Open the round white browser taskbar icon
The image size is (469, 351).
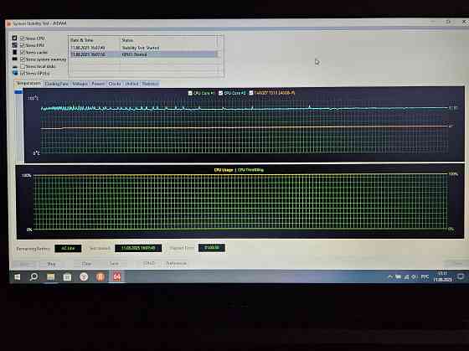click(84, 276)
